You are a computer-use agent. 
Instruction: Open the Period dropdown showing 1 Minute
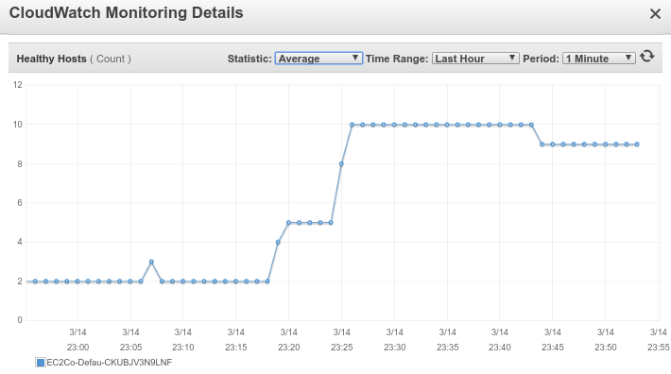coord(598,59)
